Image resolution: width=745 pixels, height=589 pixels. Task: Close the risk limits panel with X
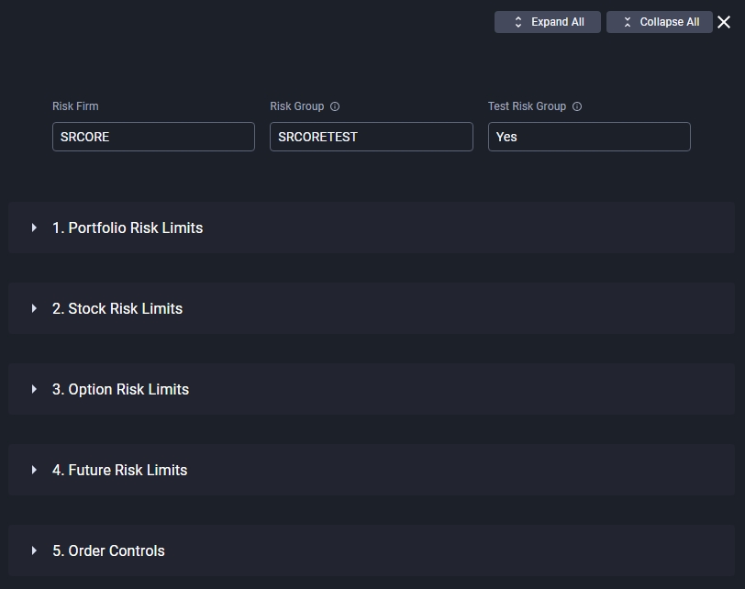pos(724,22)
